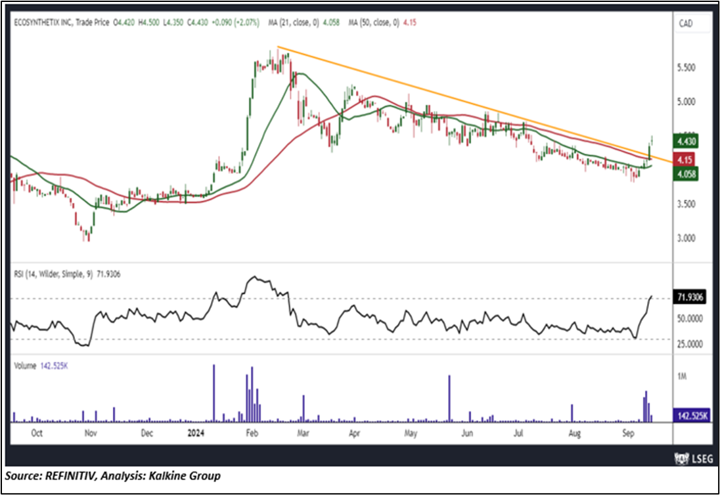Click the 25.0000 RSI axis label
This screenshot has height=495, width=720.
click(x=690, y=344)
